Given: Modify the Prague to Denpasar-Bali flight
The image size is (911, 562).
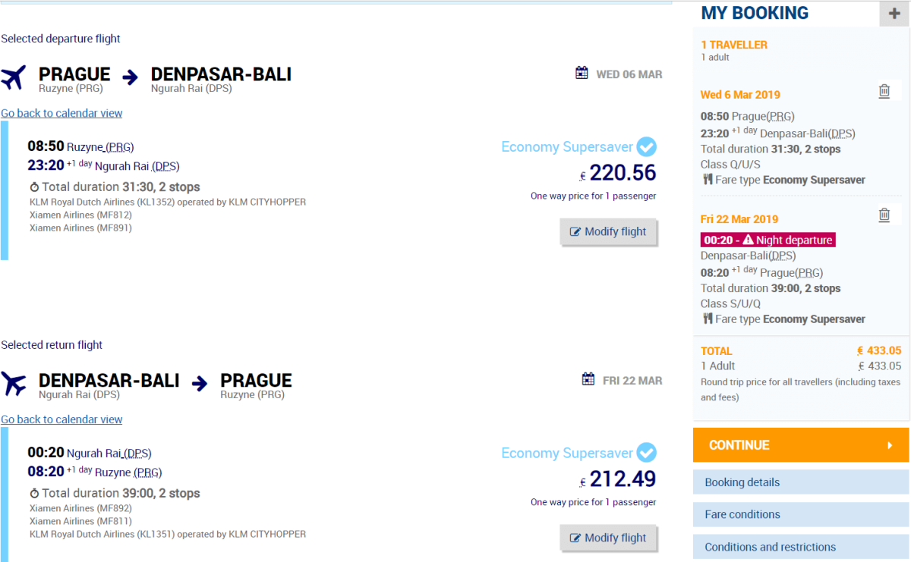Looking at the screenshot, I should [x=608, y=232].
